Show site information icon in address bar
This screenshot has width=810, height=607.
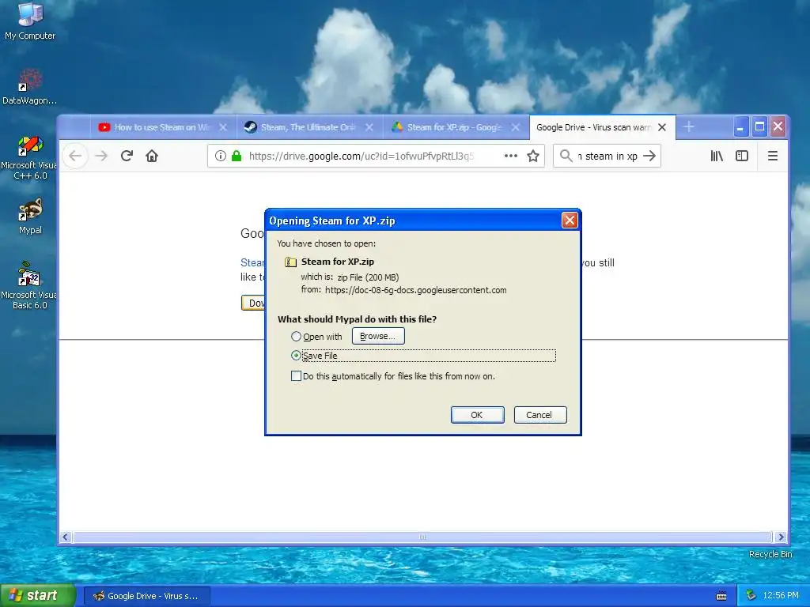[x=221, y=156]
